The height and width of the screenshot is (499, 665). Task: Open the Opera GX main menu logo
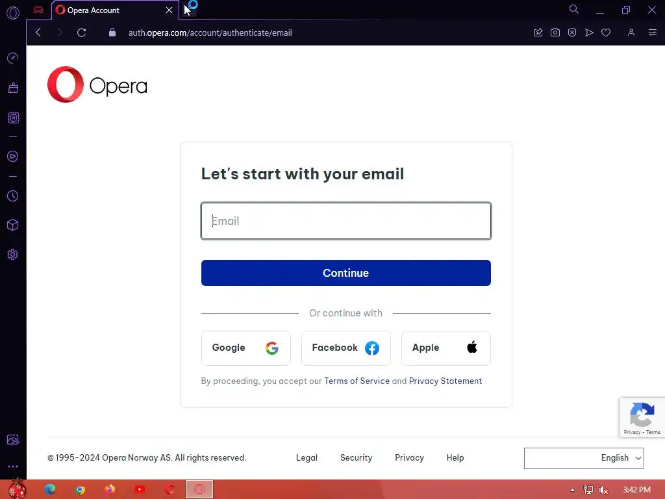pos(13,12)
